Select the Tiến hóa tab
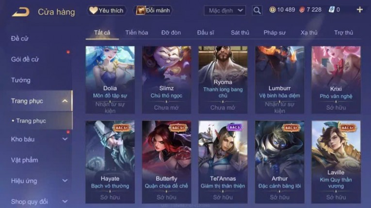Viewport: 371px width, 208px height. pos(137,32)
